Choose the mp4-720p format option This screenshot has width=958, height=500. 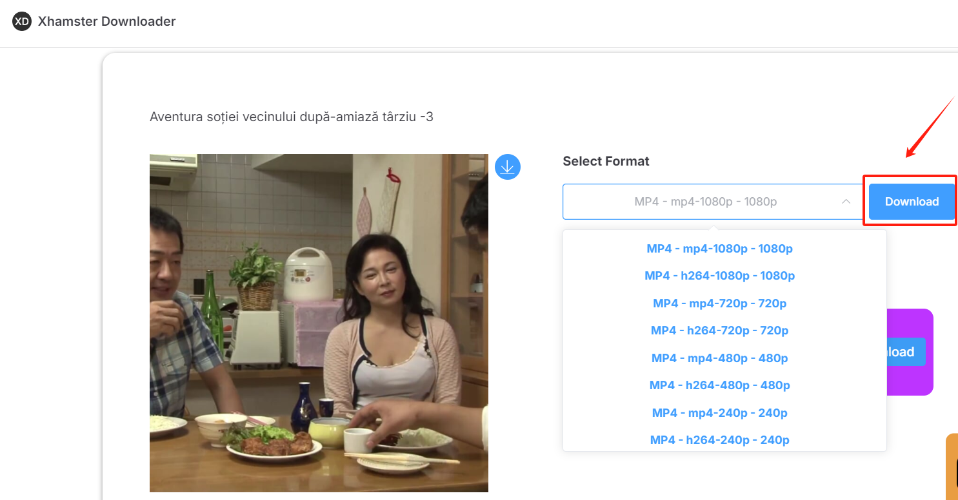click(720, 303)
